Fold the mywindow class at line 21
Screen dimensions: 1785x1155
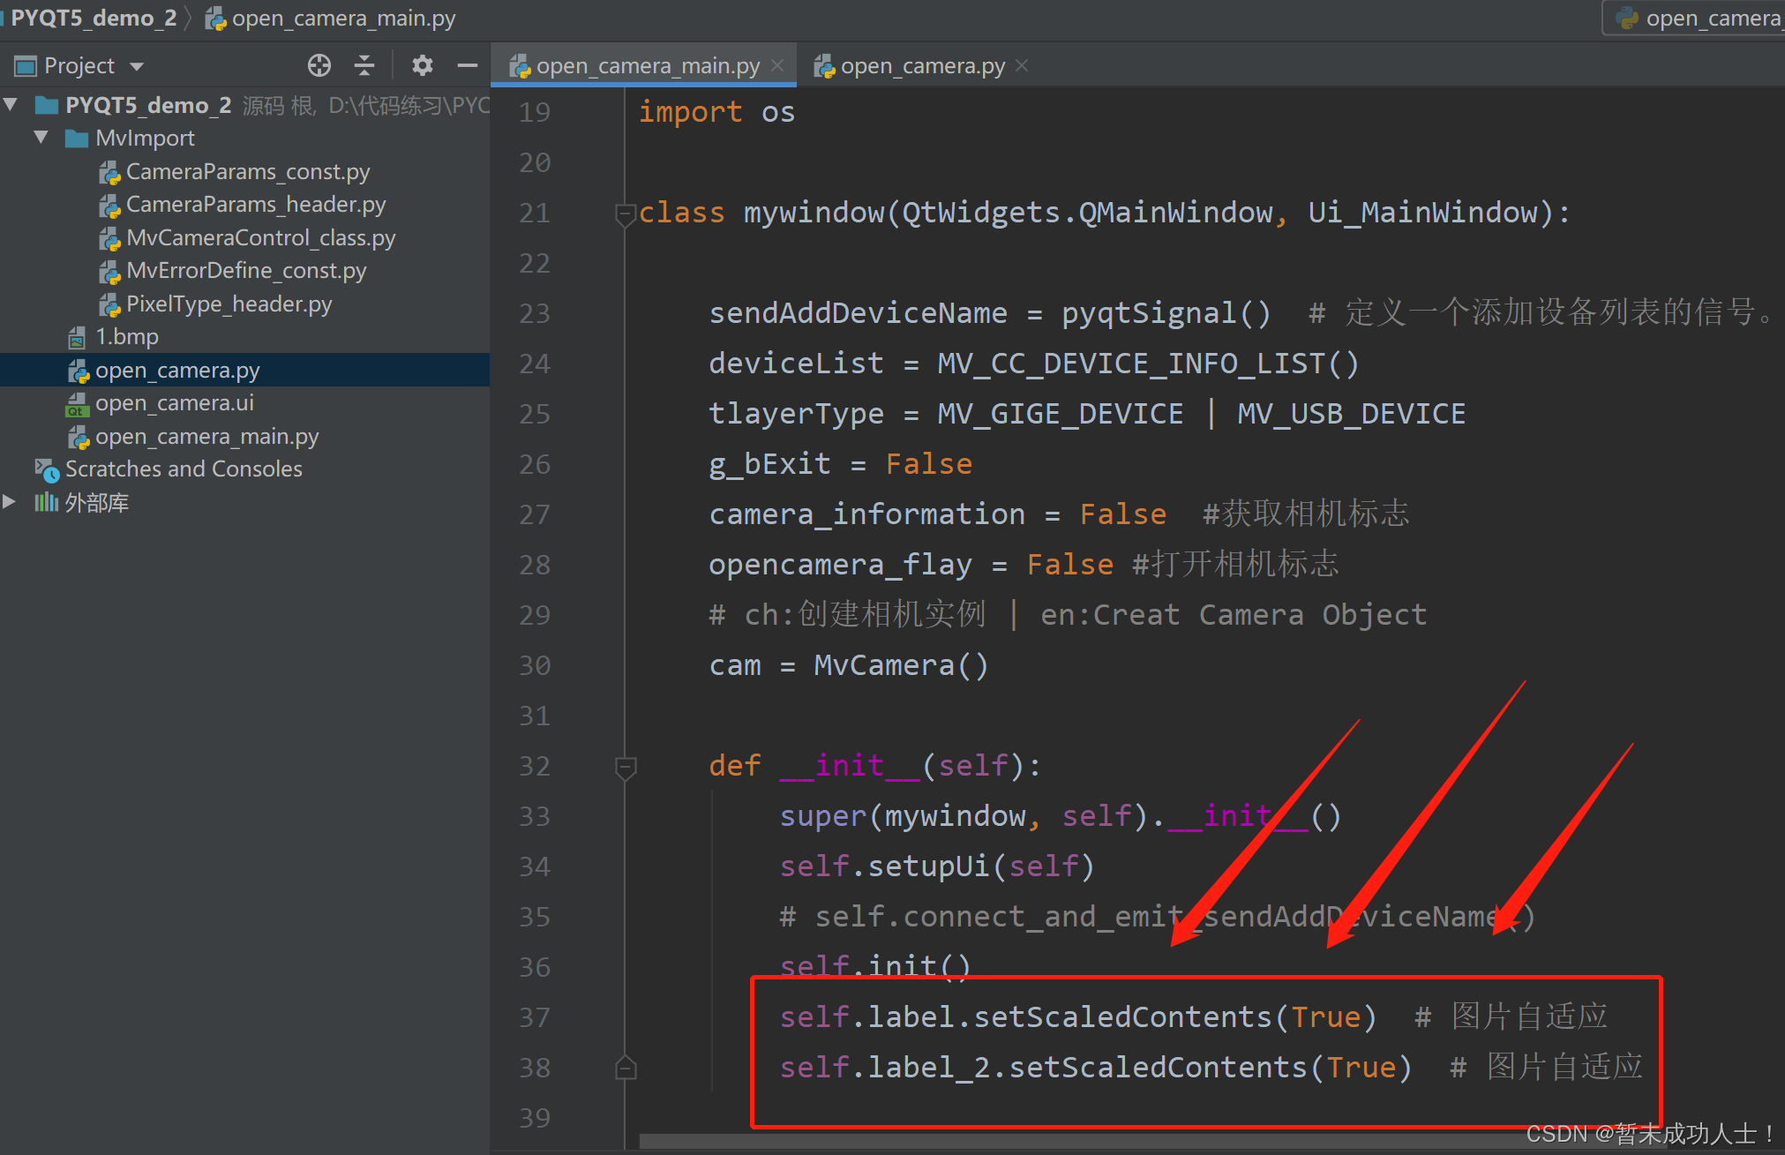point(626,214)
